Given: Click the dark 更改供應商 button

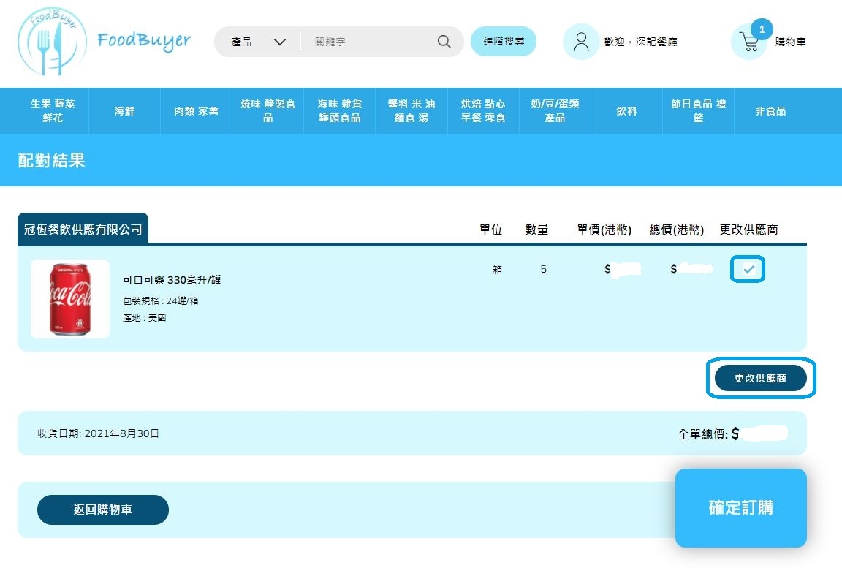Looking at the screenshot, I should 760,378.
